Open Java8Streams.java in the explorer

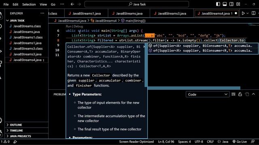point(27,32)
